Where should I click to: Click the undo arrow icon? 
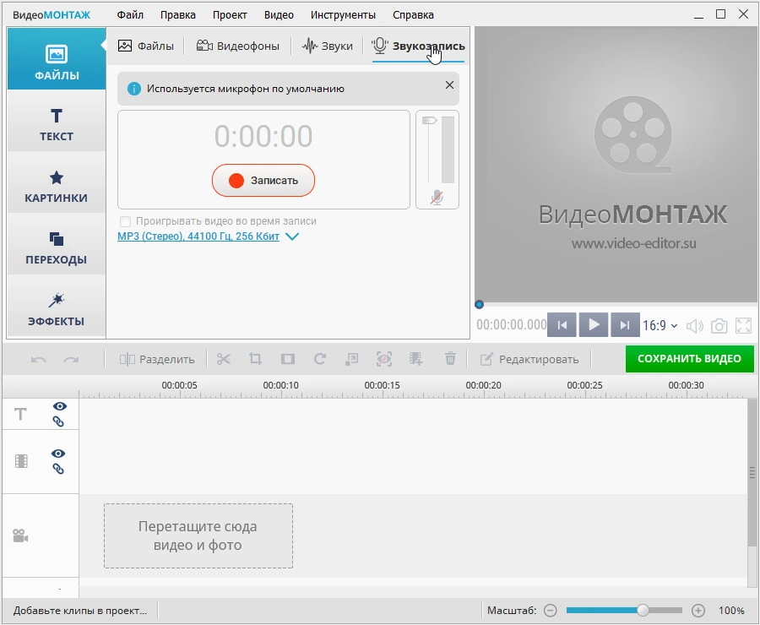pyautogui.click(x=38, y=359)
